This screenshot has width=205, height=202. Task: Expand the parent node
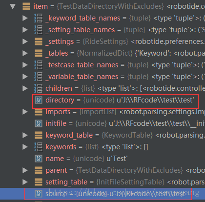point(25,170)
